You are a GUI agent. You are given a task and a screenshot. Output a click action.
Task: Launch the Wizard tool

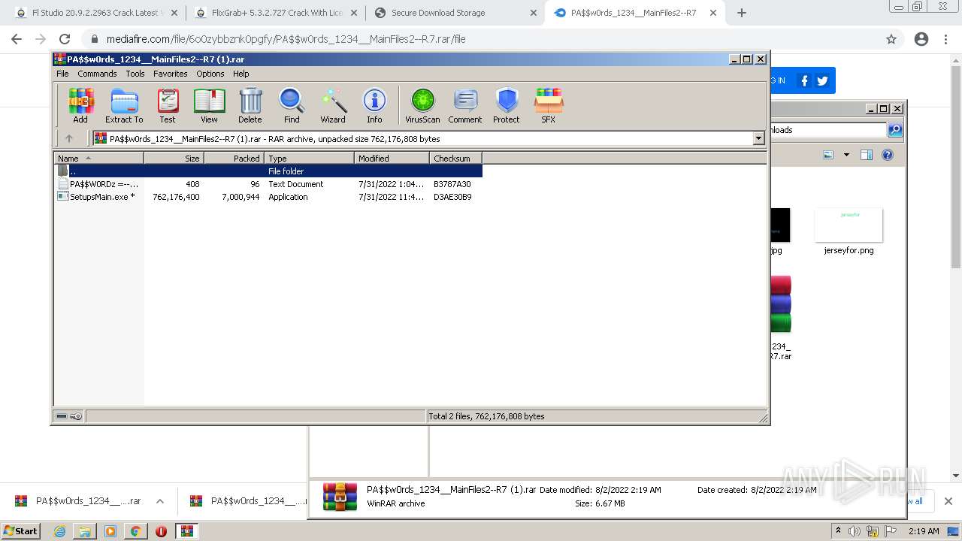(333, 105)
